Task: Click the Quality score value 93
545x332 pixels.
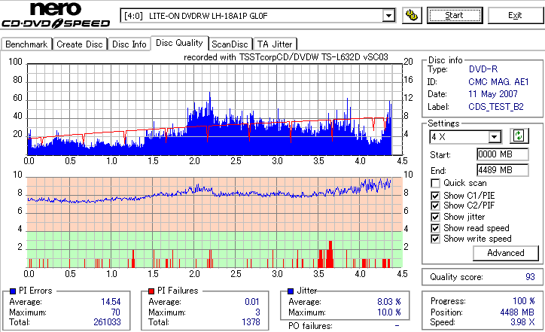Action: (530, 277)
